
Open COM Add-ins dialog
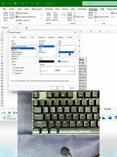pos(55,16)
